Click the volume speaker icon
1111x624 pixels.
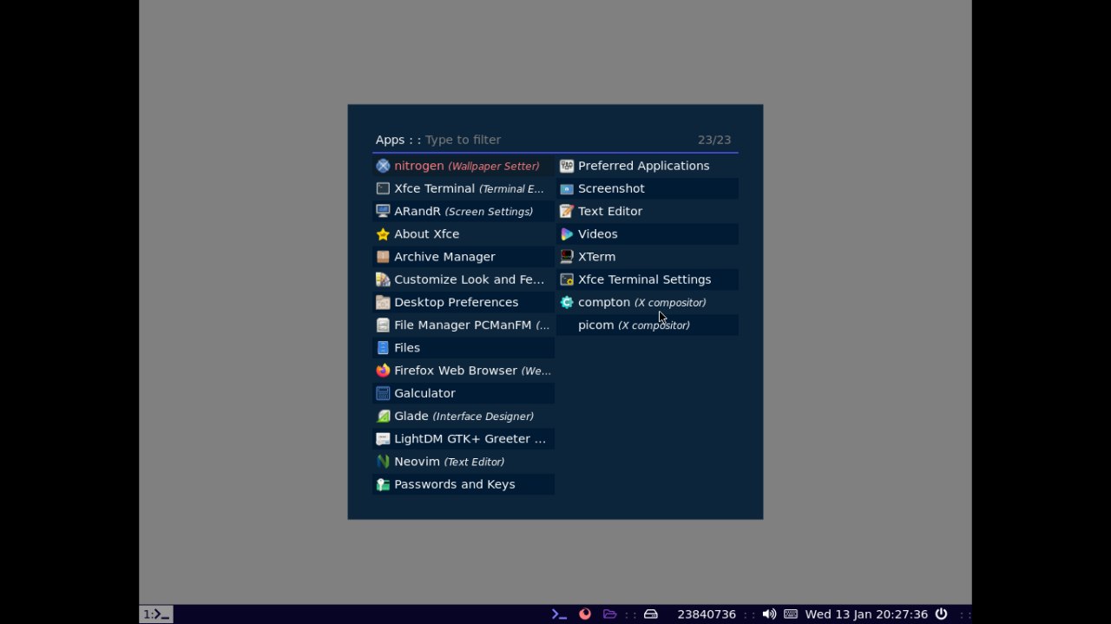[x=769, y=614]
